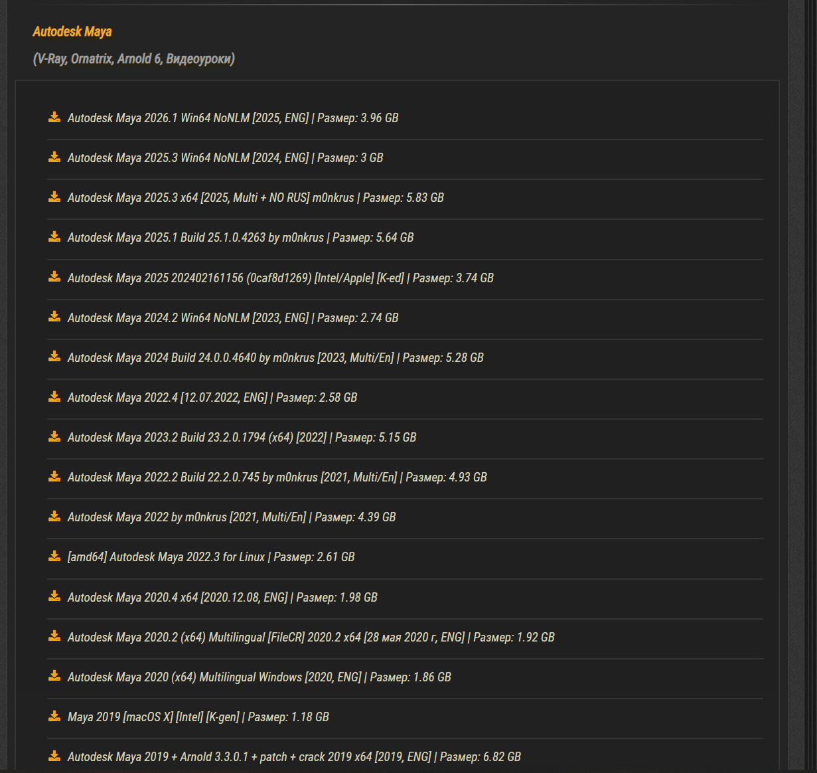Open Autodesk Maya 2024.2 Win64 NoNLM link
The width and height of the screenshot is (817, 773).
[233, 318]
